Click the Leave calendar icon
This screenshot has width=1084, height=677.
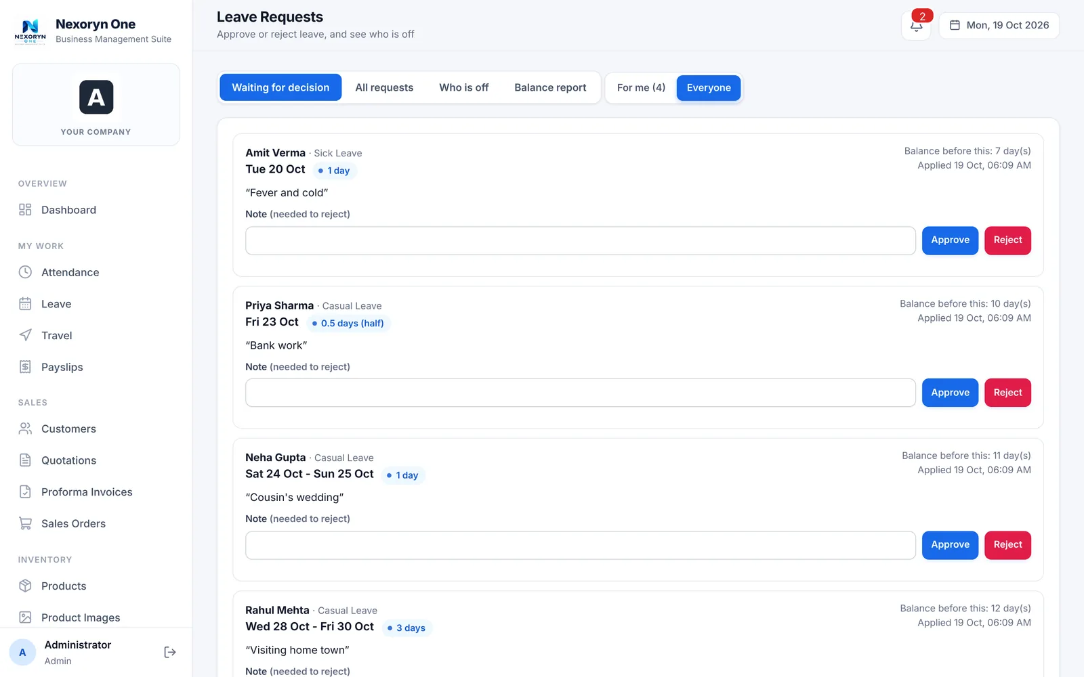[x=25, y=304]
